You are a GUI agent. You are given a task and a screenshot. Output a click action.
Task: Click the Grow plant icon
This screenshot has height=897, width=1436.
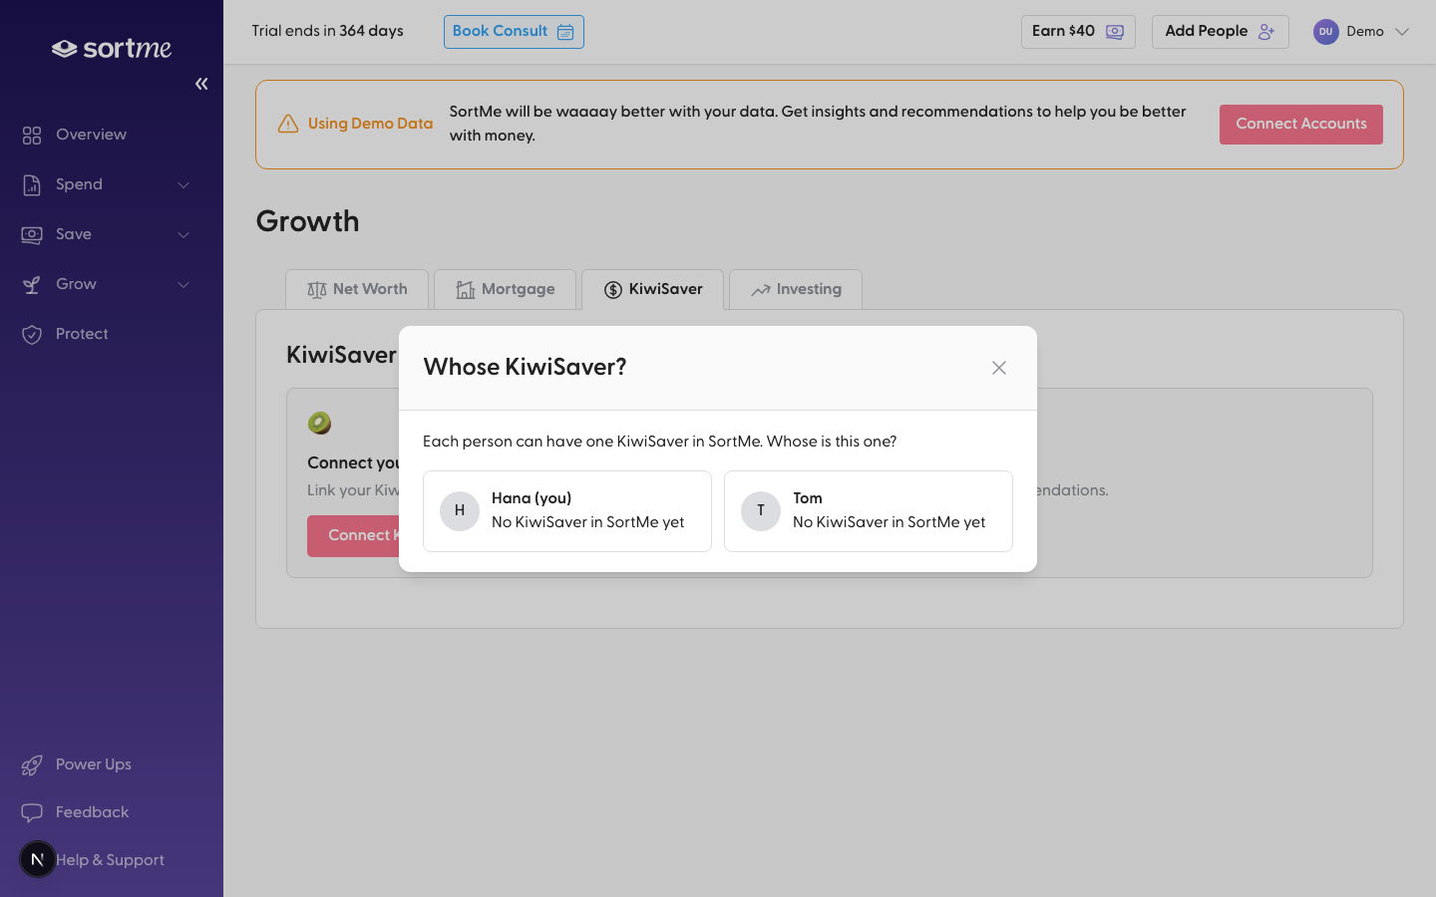coord(32,284)
